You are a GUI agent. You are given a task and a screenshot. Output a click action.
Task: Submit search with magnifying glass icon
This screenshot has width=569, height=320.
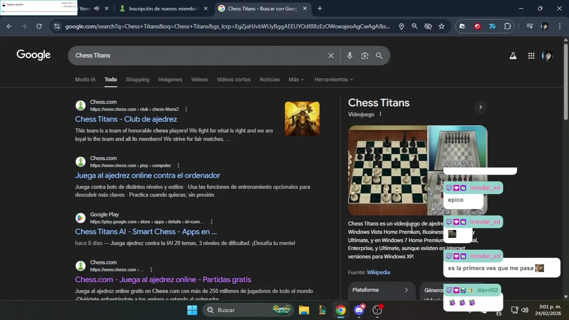point(379,56)
